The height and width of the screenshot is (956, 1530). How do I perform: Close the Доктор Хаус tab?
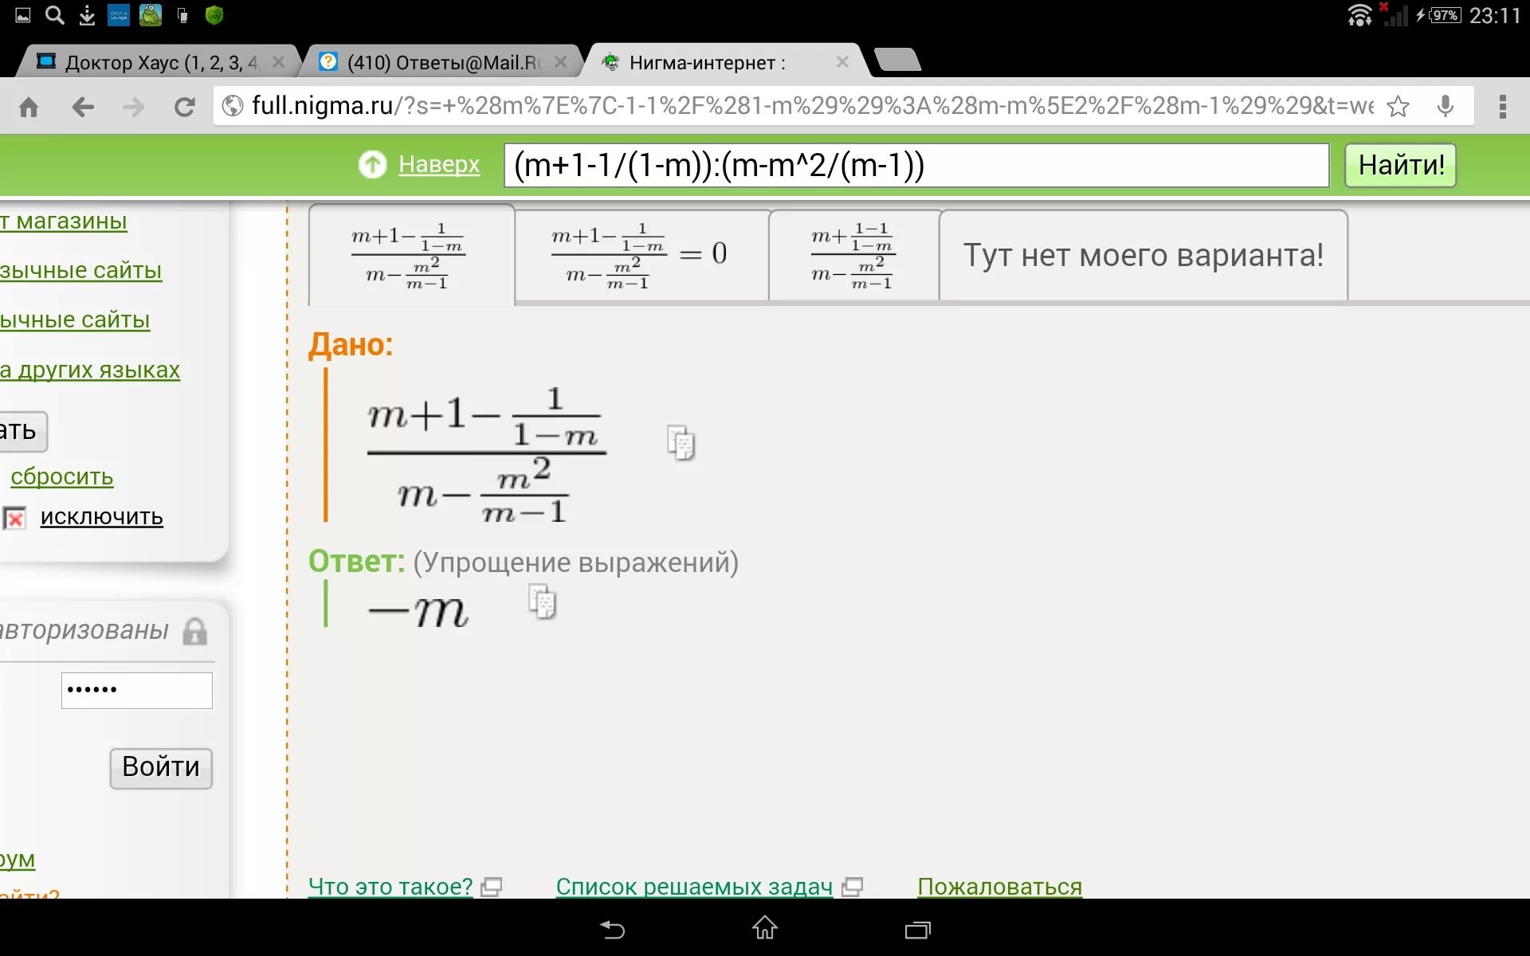point(278,61)
